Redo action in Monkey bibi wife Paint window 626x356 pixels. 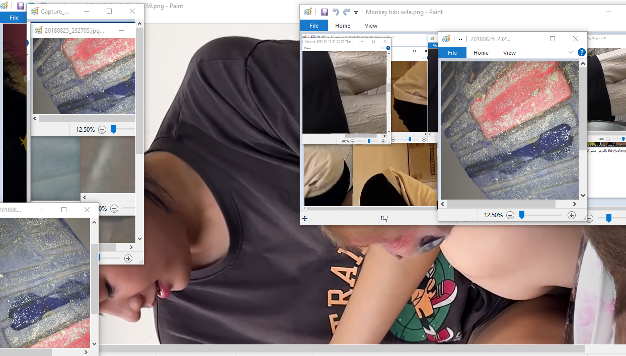point(346,12)
